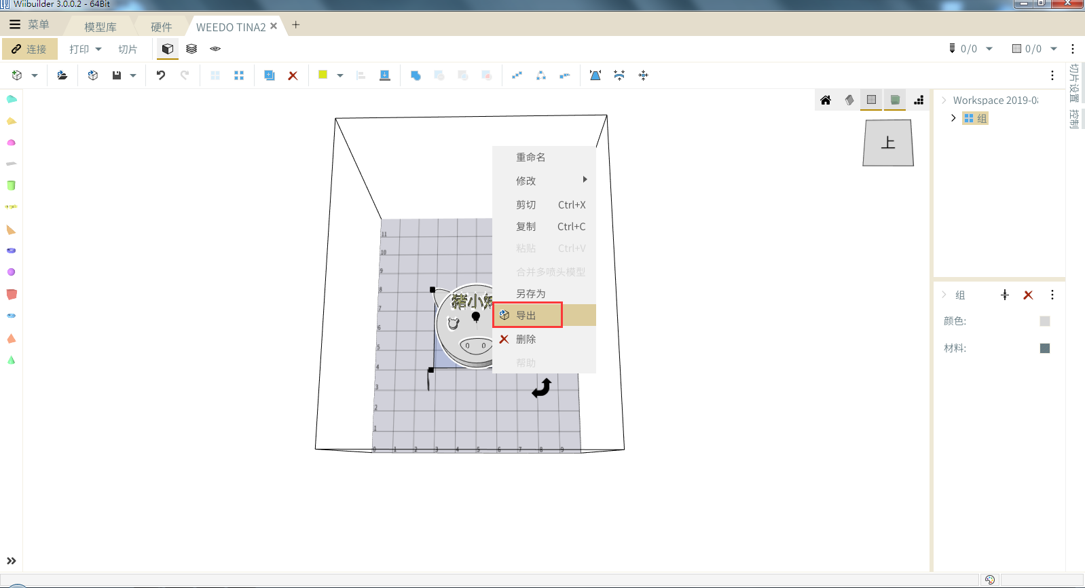1085x588 pixels.
Task: Switch to the 模型库 tab
Action: [100, 27]
